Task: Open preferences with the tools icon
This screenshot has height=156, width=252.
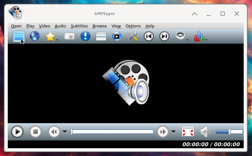Action: point(133,36)
